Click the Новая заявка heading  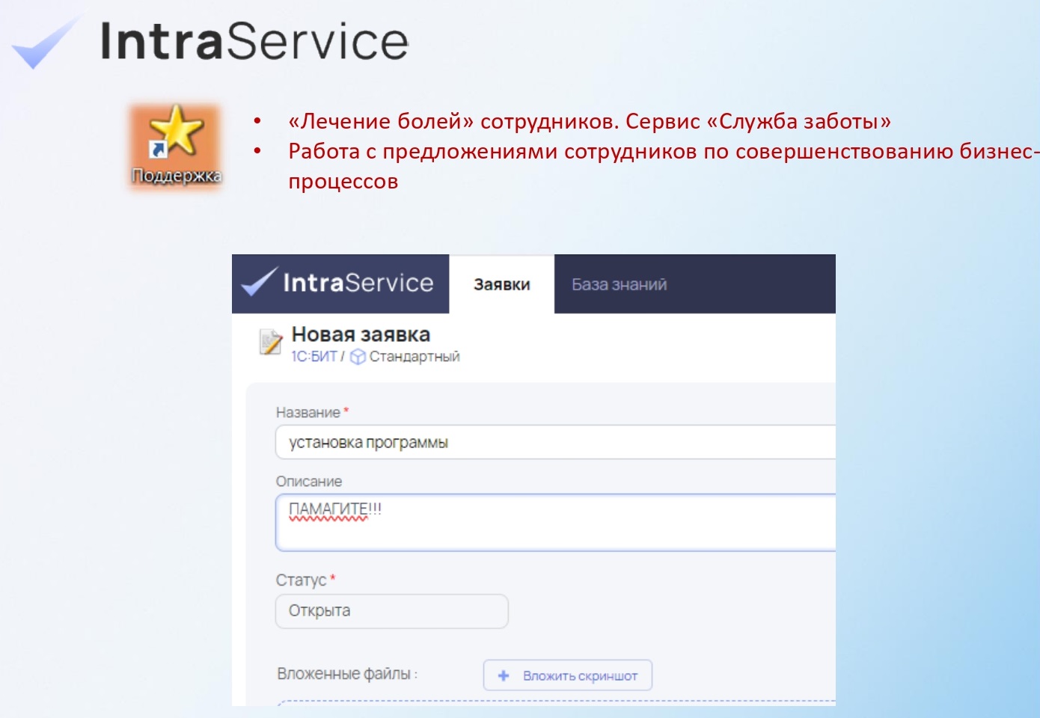coord(361,334)
